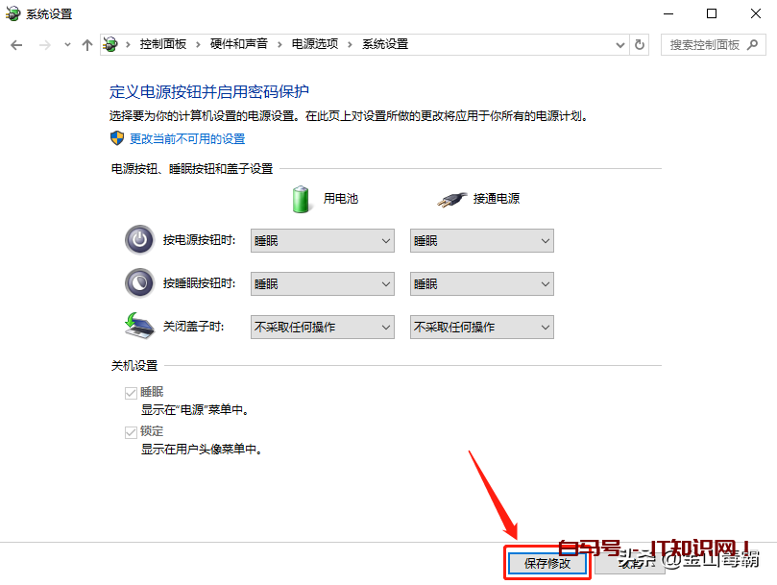
Task: Click the 保存修改 button
Action: [546, 563]
